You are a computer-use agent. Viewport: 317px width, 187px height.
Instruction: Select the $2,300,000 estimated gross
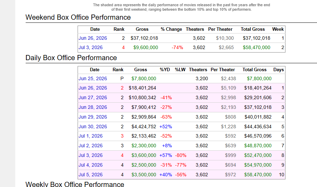coord(144,146)
